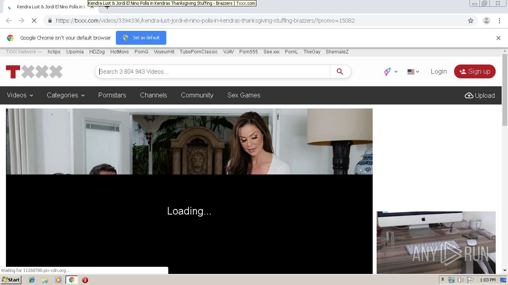Stop loading the page
The image size is (508, 285).
pyautogui.click(x=34, y=21)
